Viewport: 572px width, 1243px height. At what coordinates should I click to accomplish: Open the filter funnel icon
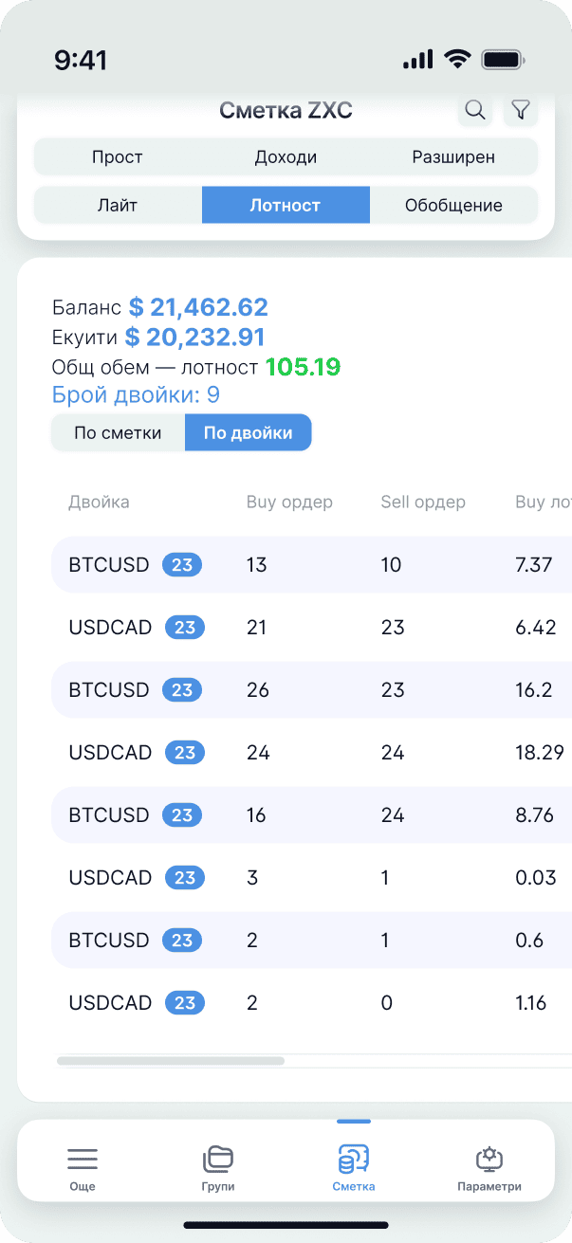520,111
